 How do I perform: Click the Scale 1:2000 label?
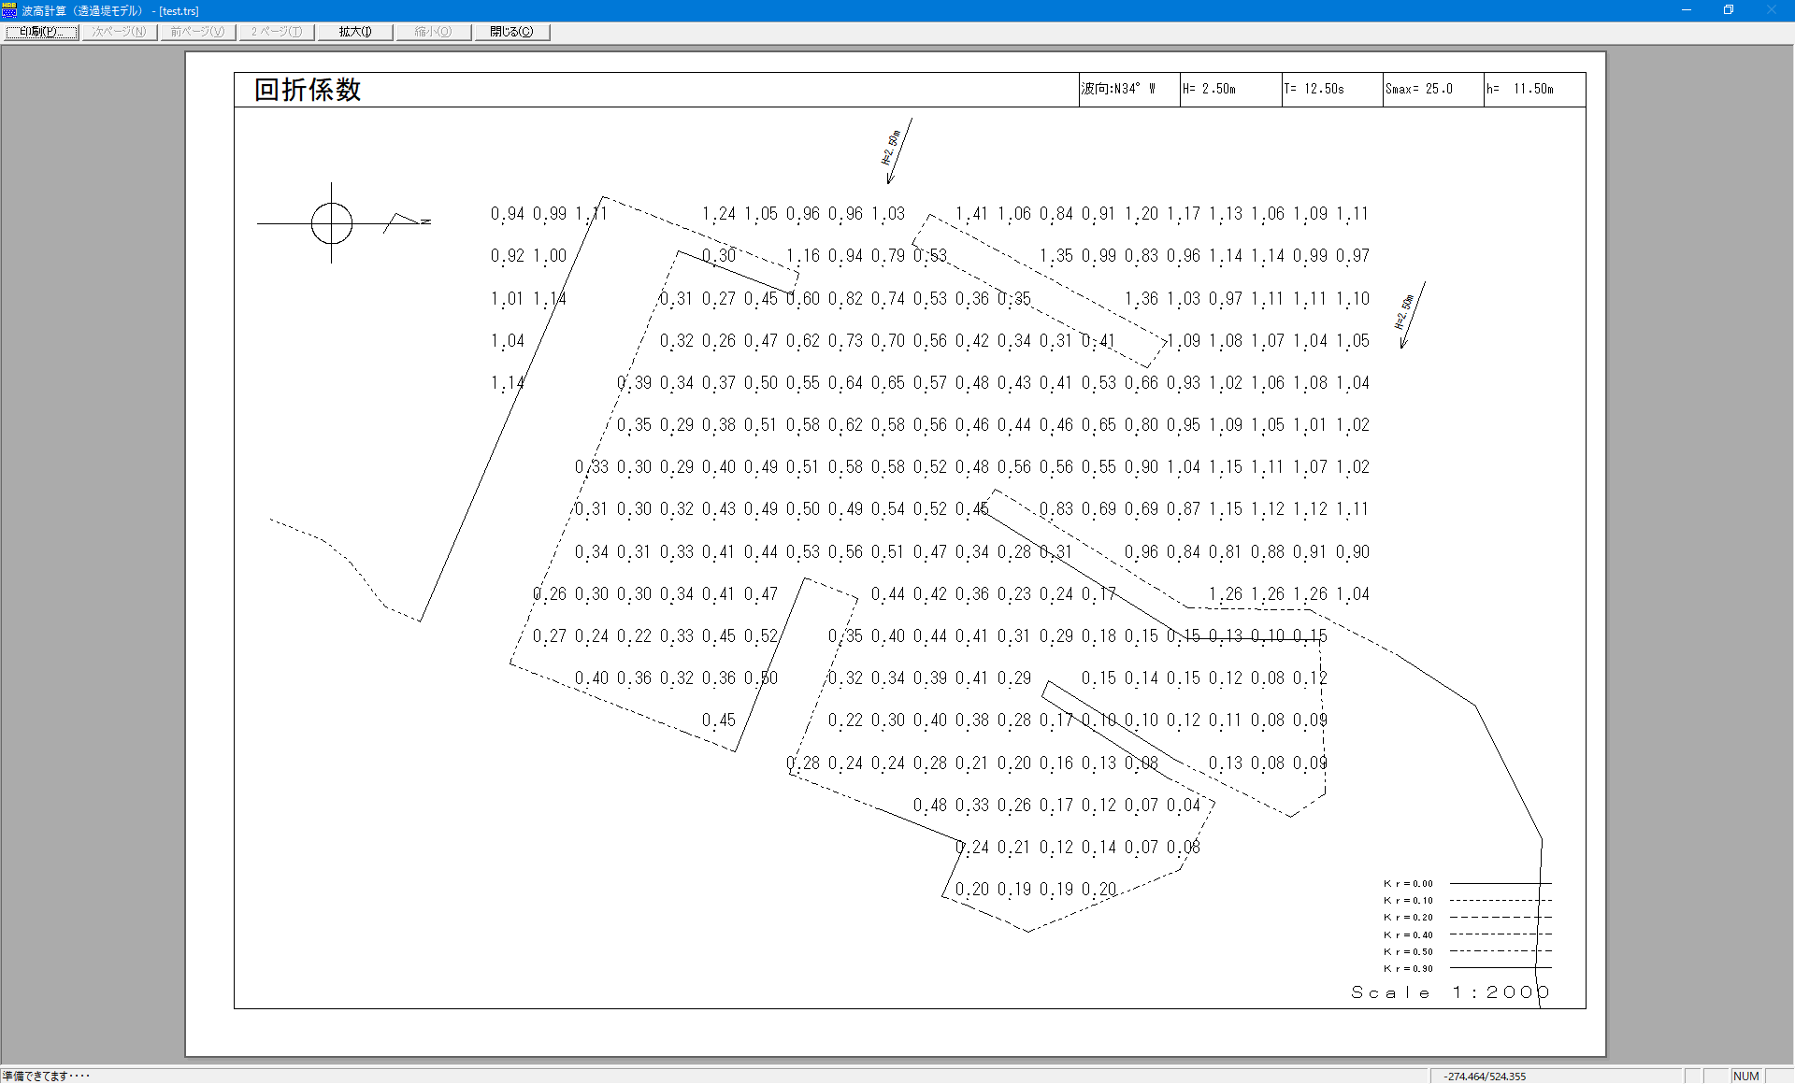point(1450,992)
